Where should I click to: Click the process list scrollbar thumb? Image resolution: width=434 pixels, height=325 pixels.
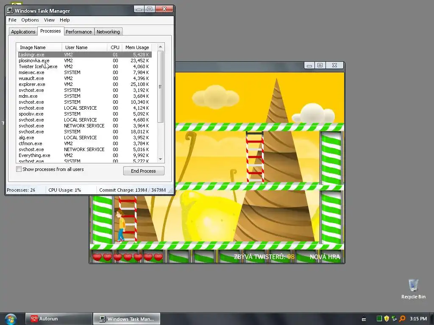(x=160, y=86)
